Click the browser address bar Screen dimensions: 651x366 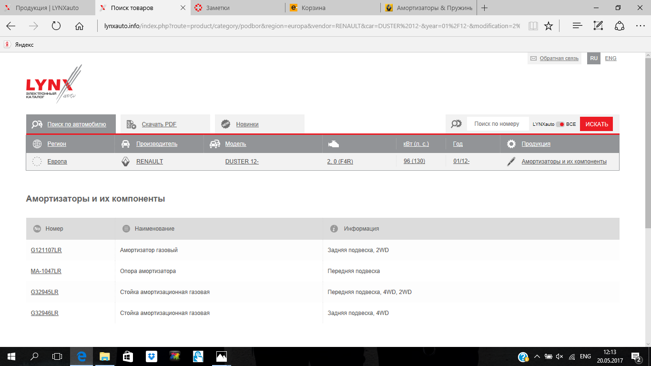click(x=312, y=26)
